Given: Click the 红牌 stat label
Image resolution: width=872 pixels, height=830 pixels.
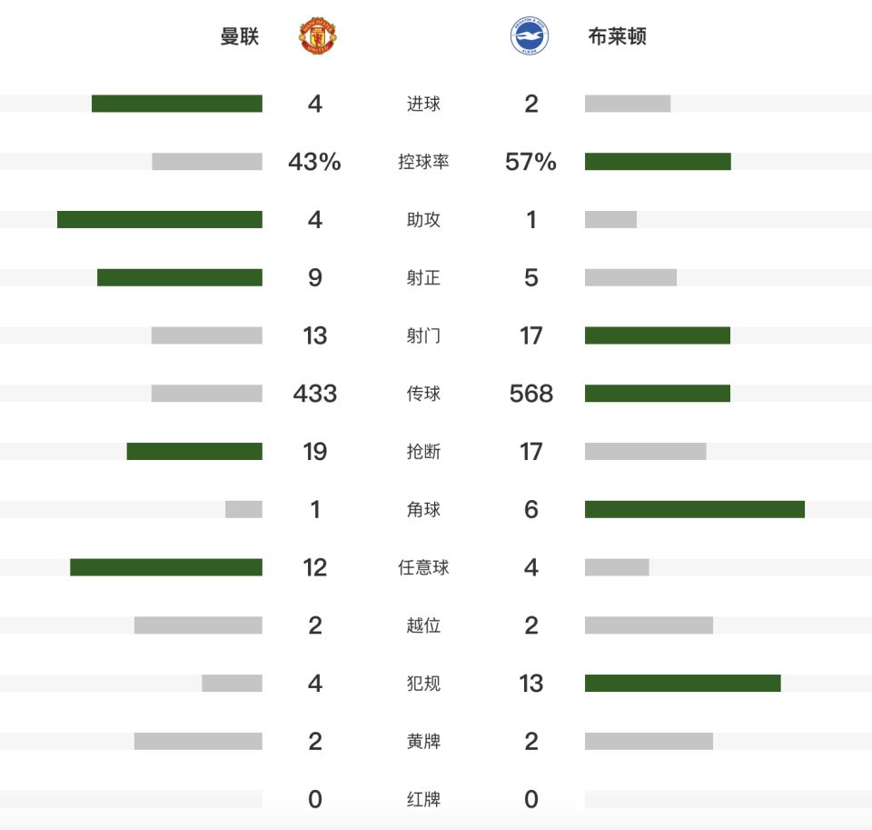Looking at the screenshot, I should click(423, 800).
